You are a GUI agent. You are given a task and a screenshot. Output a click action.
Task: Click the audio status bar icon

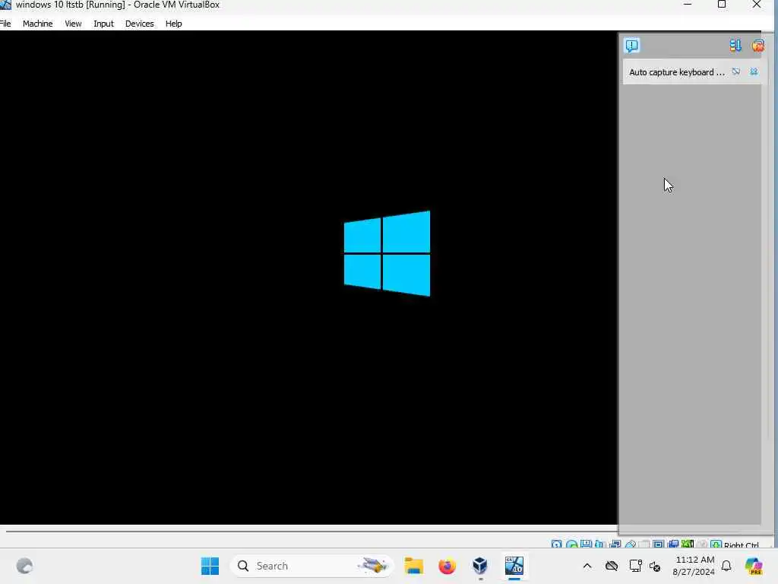coord(600,544)
